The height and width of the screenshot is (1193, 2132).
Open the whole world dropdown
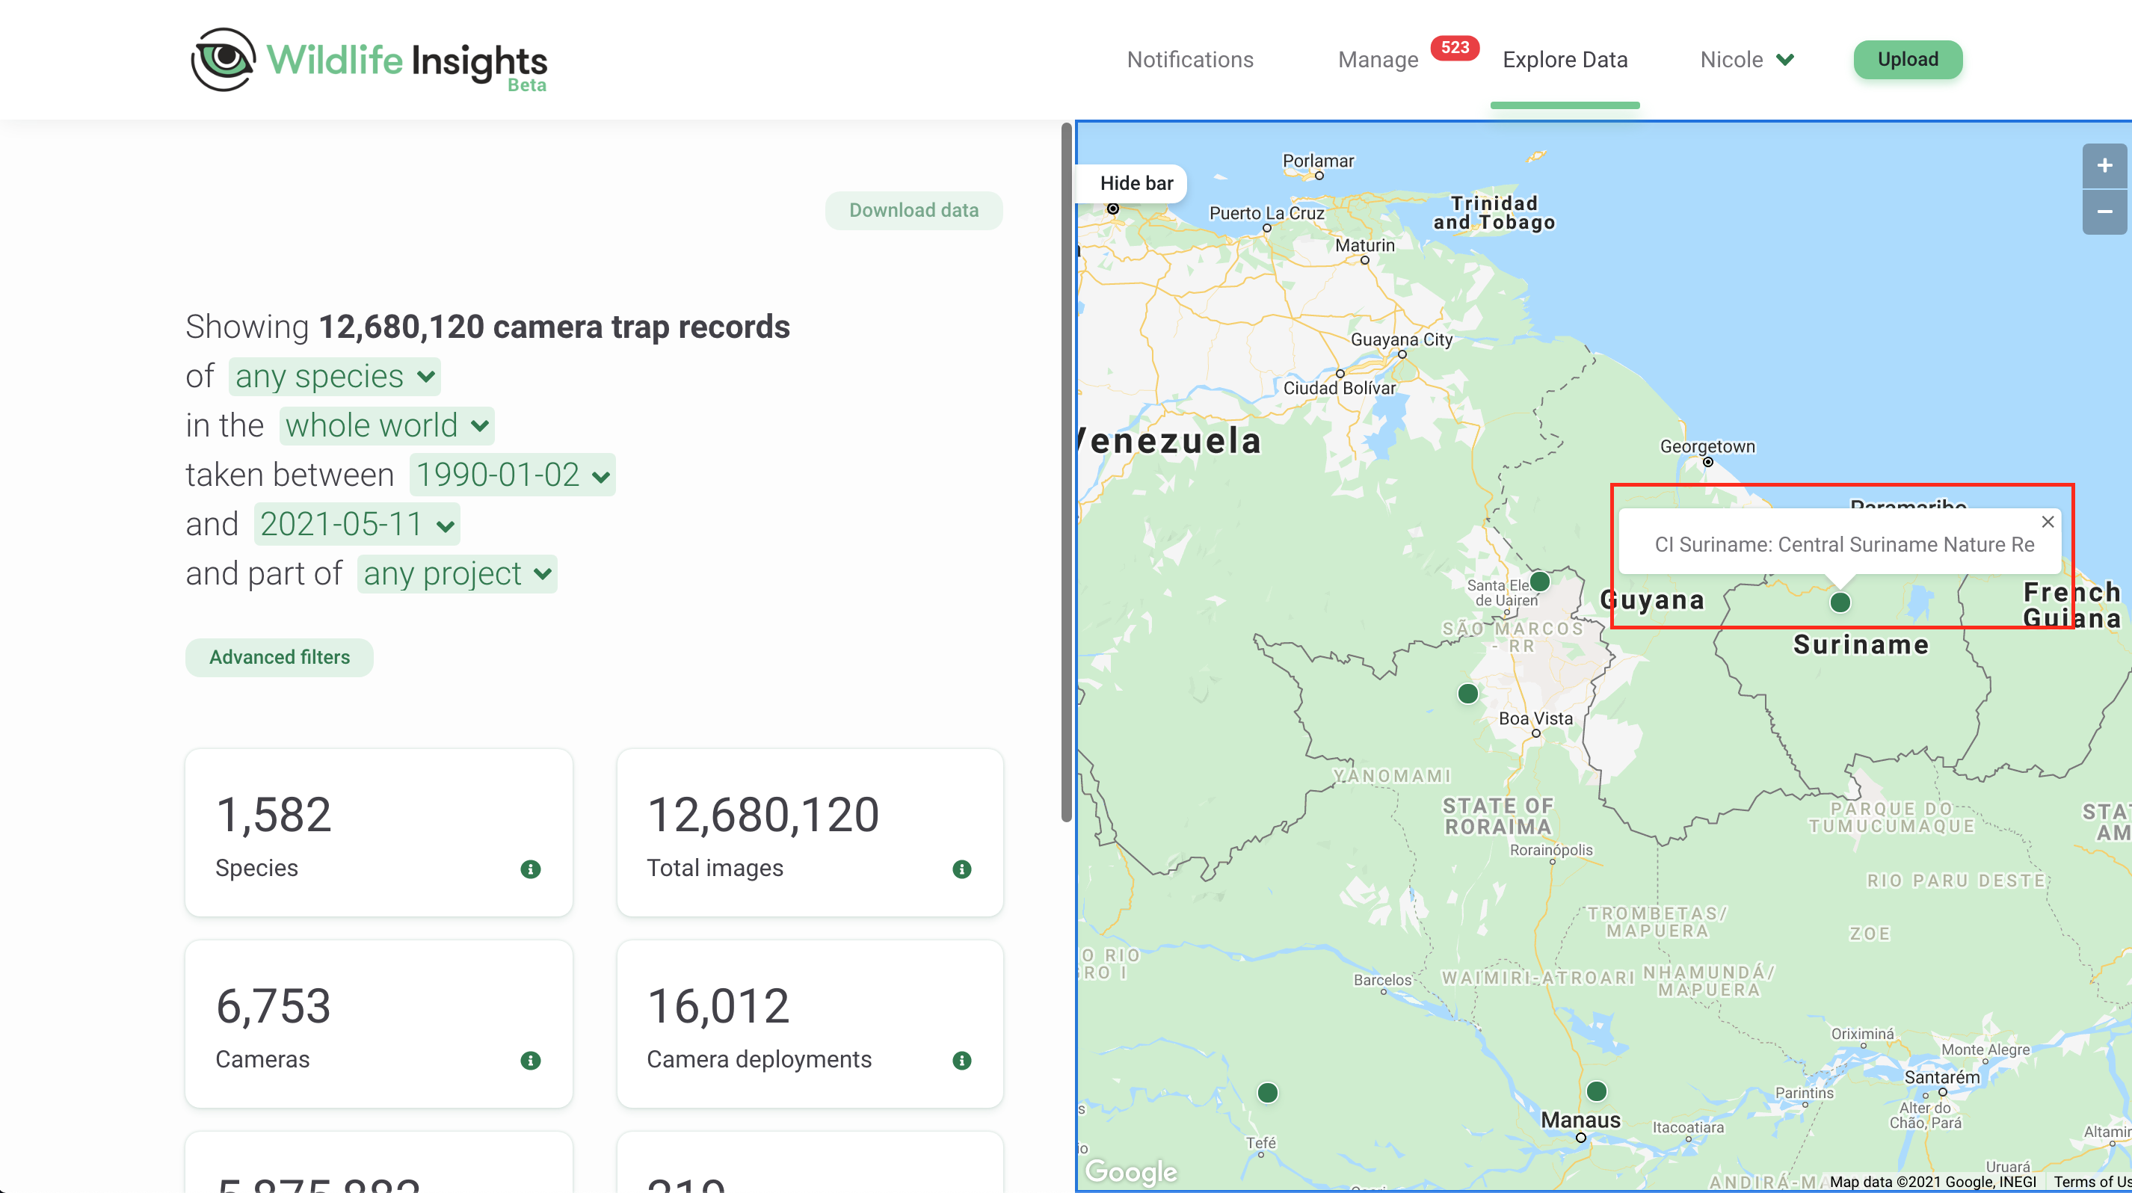386,426
